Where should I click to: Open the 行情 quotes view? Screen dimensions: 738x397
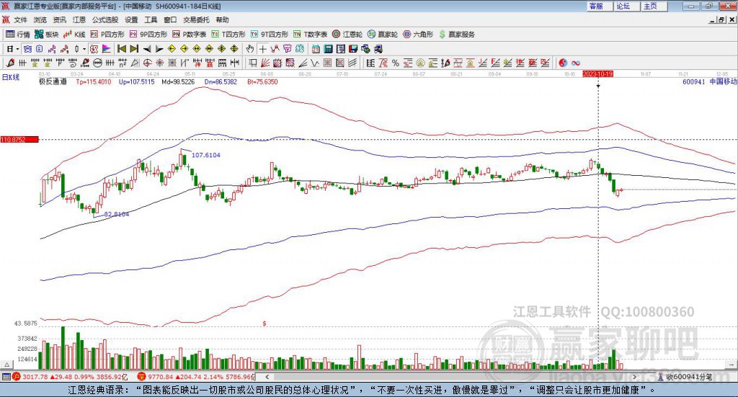tap(18, 35)
